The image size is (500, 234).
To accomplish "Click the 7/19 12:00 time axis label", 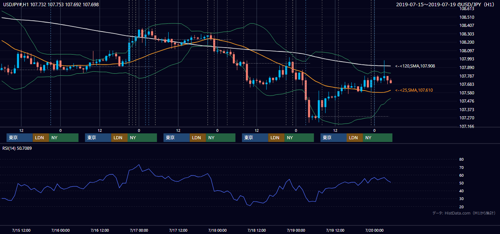I will (335, 230).
